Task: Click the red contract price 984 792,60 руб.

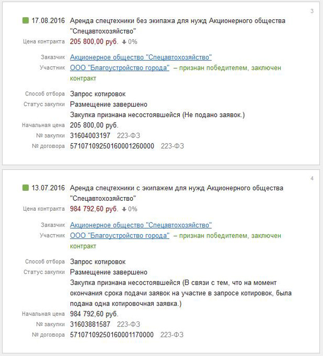Action: coord(94,209)
